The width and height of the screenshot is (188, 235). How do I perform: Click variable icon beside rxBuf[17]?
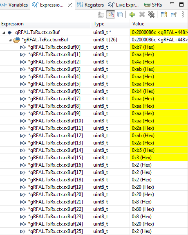point(23,172)
